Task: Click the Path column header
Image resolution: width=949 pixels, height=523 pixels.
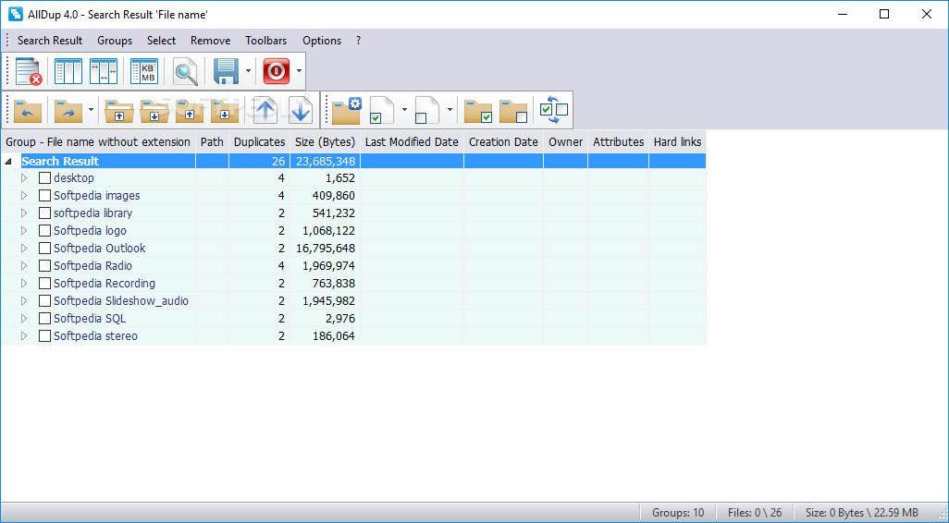Action: 212,142
